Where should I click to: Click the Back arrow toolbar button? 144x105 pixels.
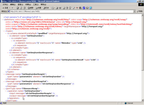5,8
